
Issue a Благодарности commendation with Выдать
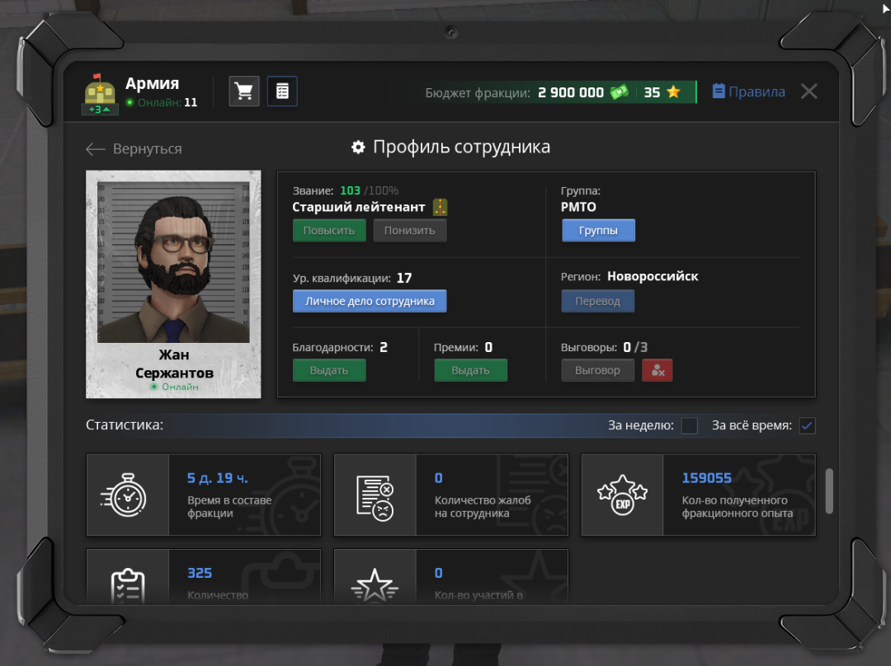[329, 370]
